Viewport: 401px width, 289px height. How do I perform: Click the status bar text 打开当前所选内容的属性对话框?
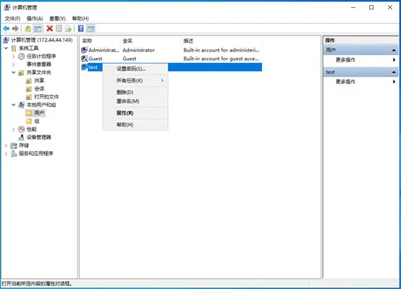[x=37, y=284]
